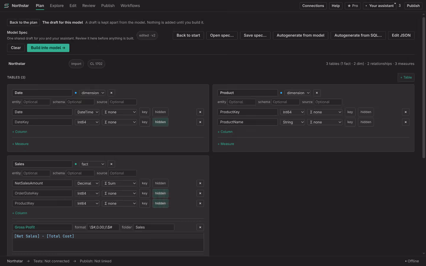
Task: Open the Decimal data type dropdown
Action: tap(87, 183)
